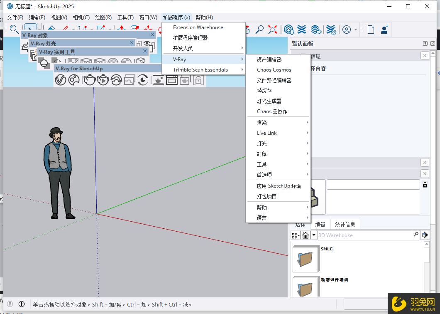Image resolution: width=440 pixels, height=314 pixels.
Task: Click the add collaborator person icon
Action: click(384, 30)
